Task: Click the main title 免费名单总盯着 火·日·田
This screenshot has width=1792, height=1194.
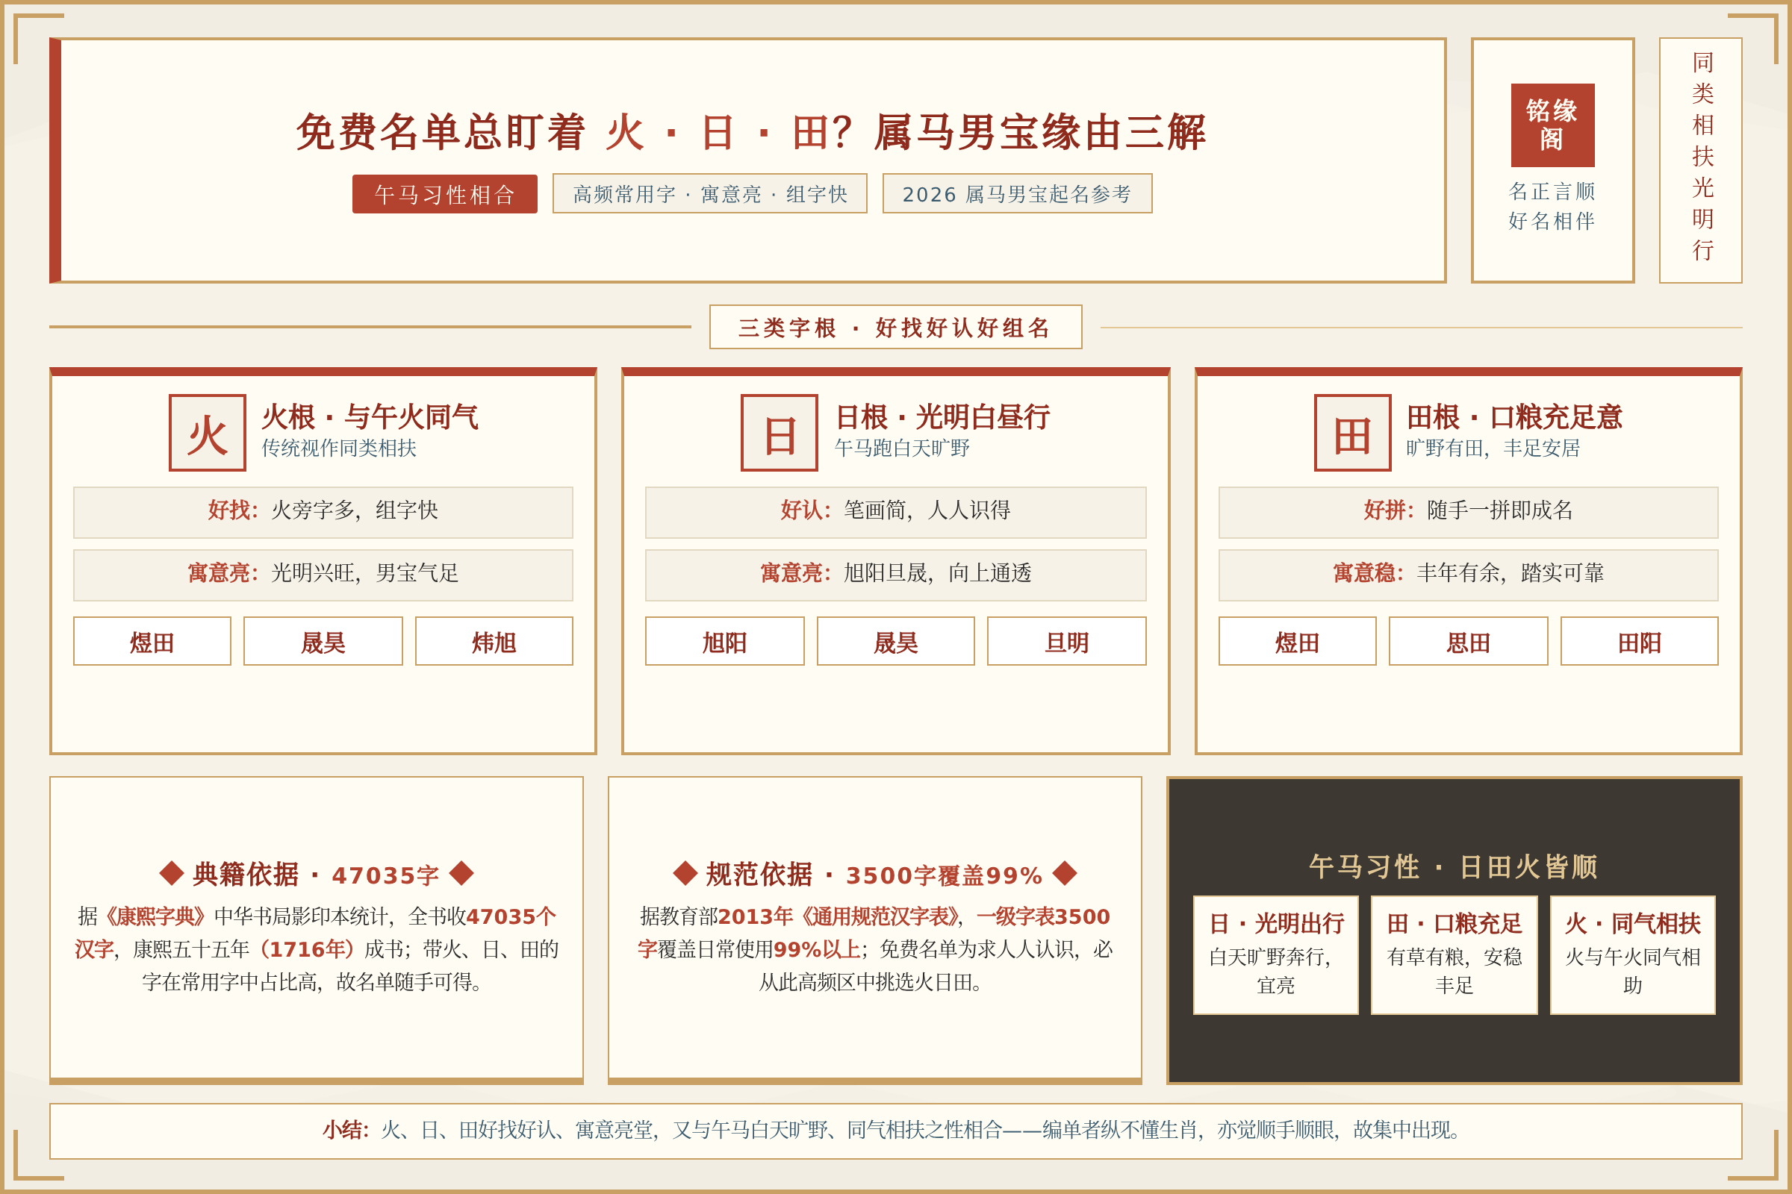Action: coord(750,132)
